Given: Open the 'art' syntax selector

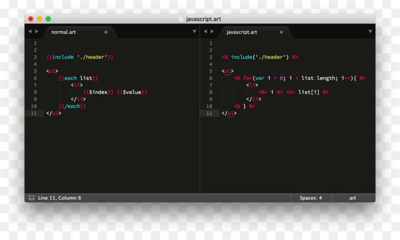Looking at the screenshot, I should [x=352, y=198].
